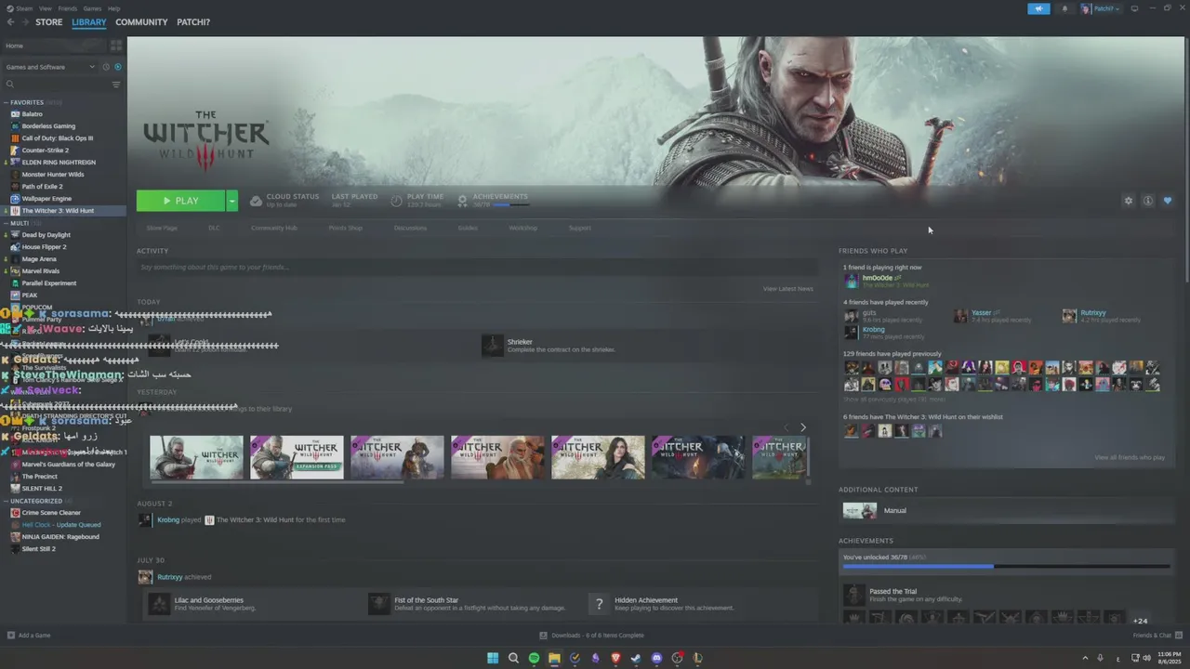Show remaining +24 achievements

point(1140,621)
